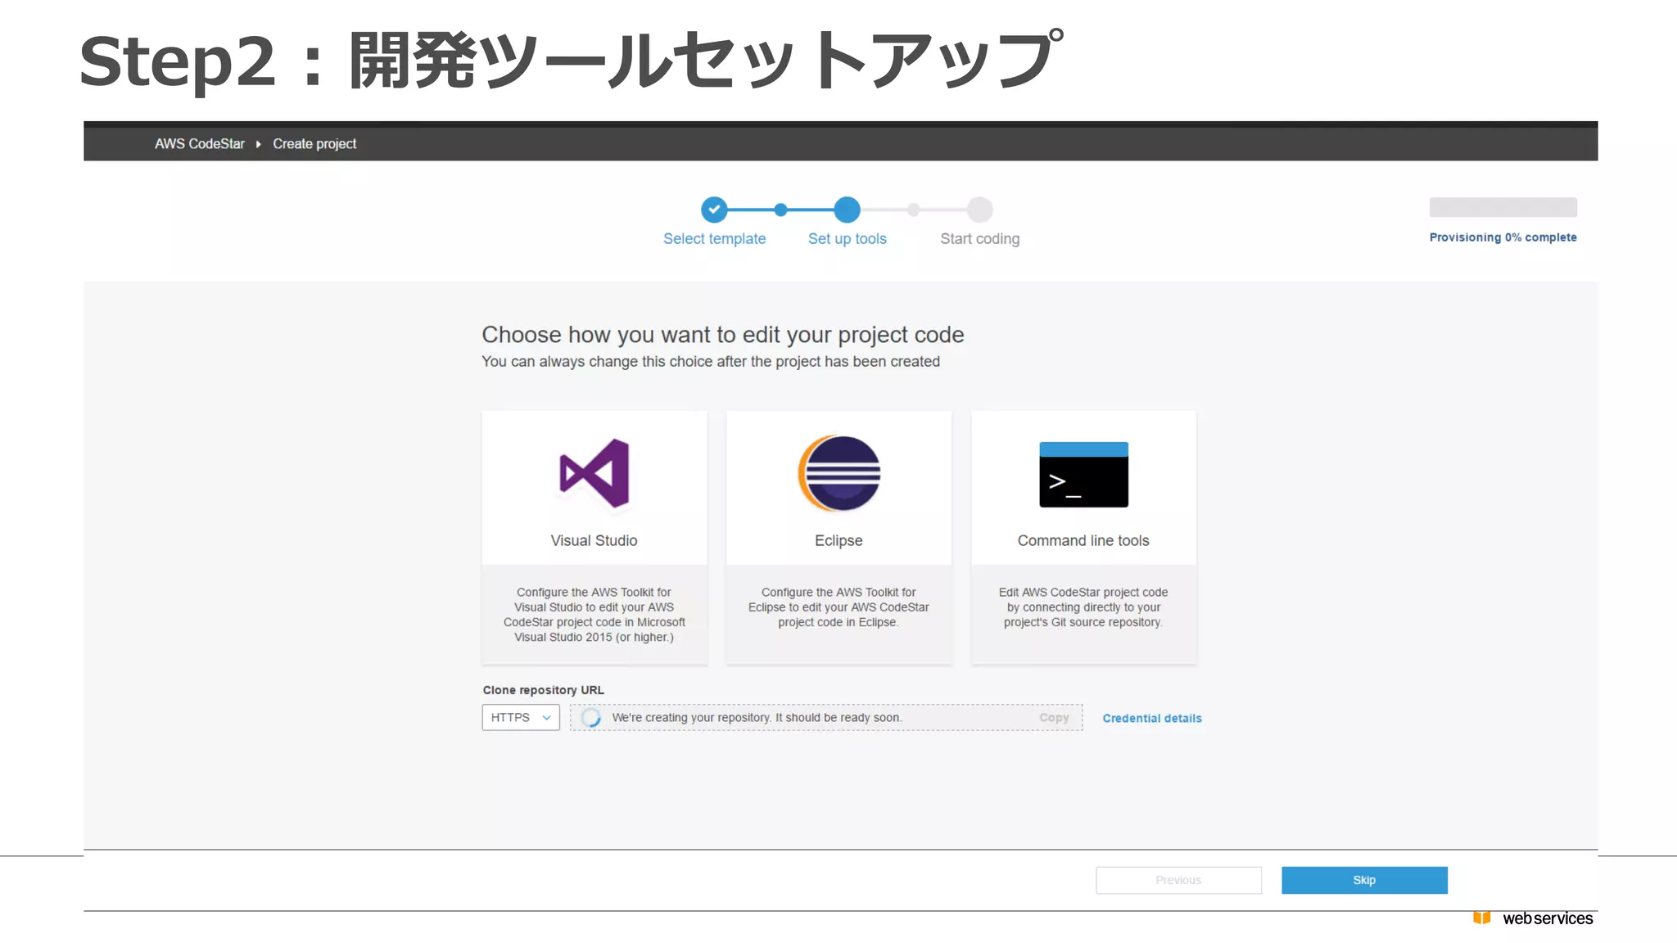Click the loading spinner in repository URL field
This screenshot has width=1677, height=943.
point(590,718)
